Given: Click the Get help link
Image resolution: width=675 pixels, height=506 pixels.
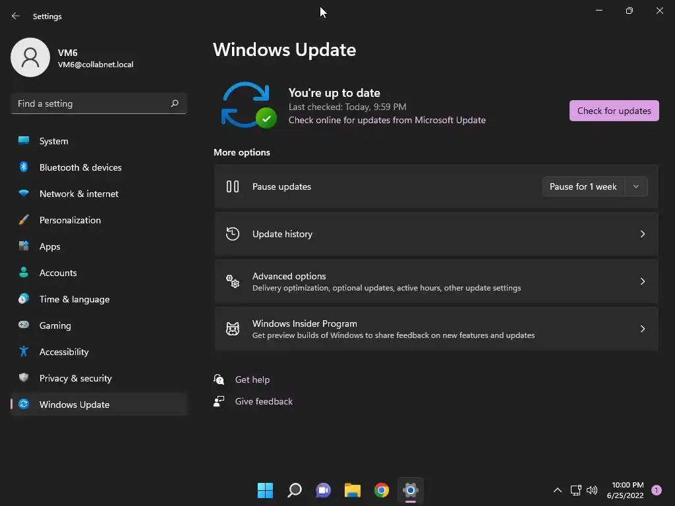Looking at the screenshot, I should click(x=252, y=379).
